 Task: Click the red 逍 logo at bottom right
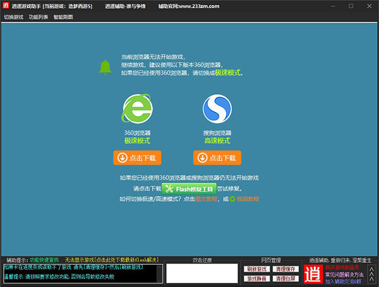[312, 274]
